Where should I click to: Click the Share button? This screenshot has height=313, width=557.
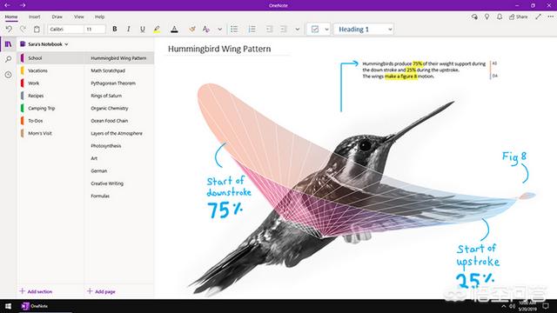tap(519, 17)
